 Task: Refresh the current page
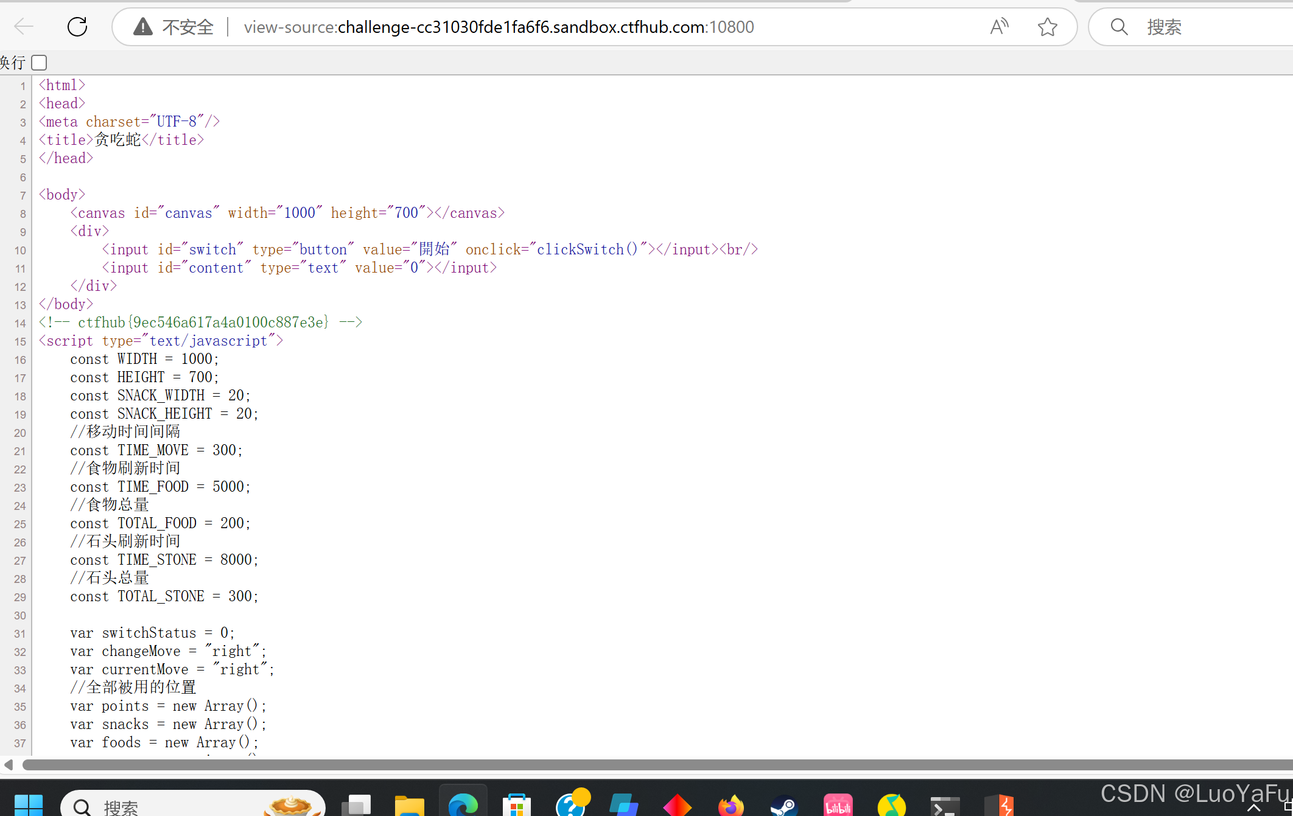click(77, 27)
